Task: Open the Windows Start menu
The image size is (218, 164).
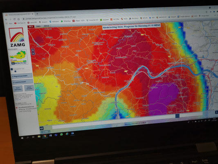Action: pyautogui.click(x=22, y=138)
